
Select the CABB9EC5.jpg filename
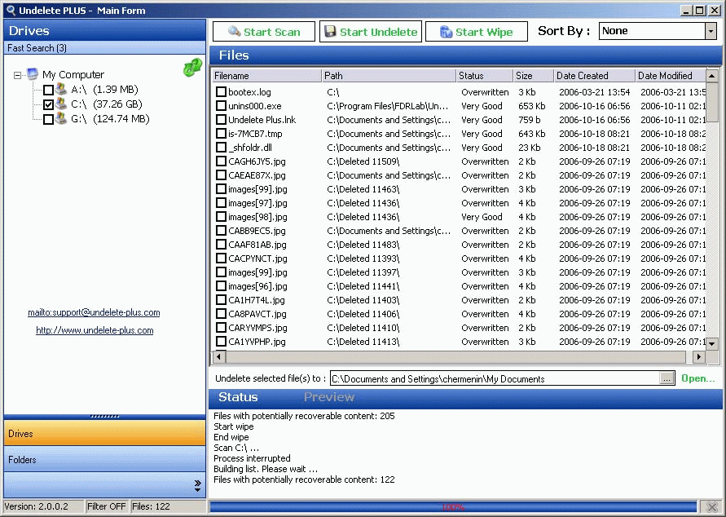point(257,231)
